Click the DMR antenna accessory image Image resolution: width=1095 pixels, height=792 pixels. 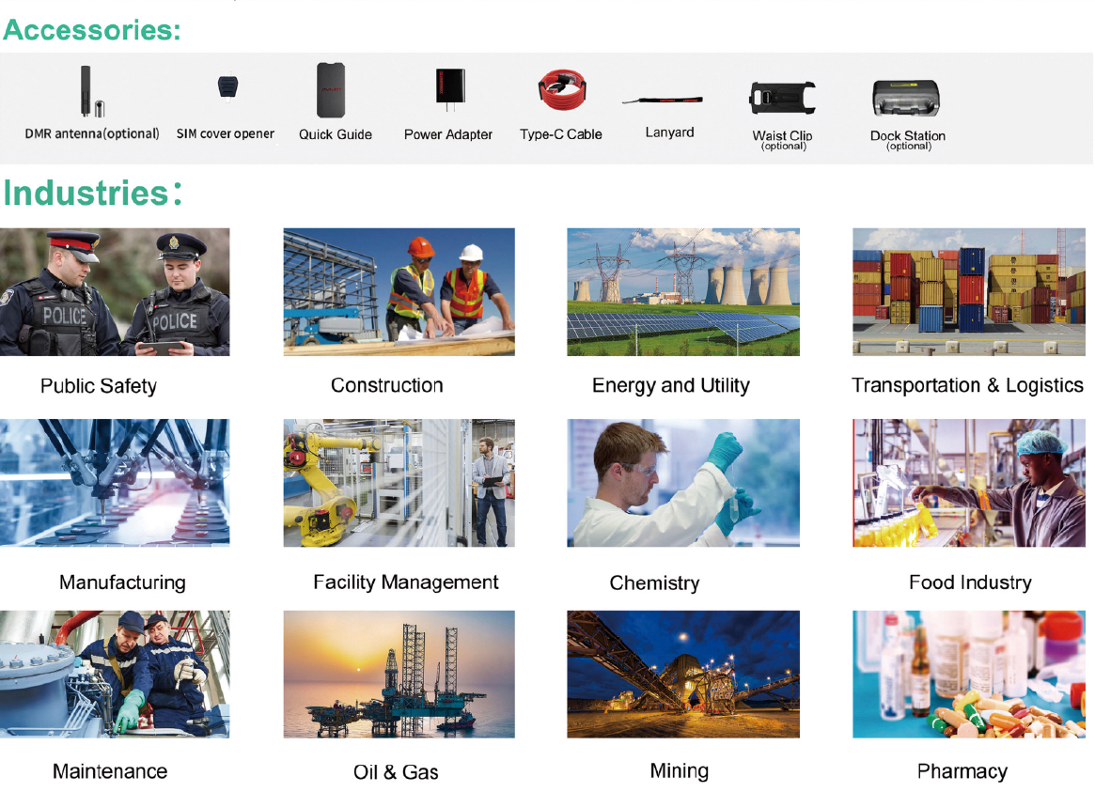[x=89, y=91]
